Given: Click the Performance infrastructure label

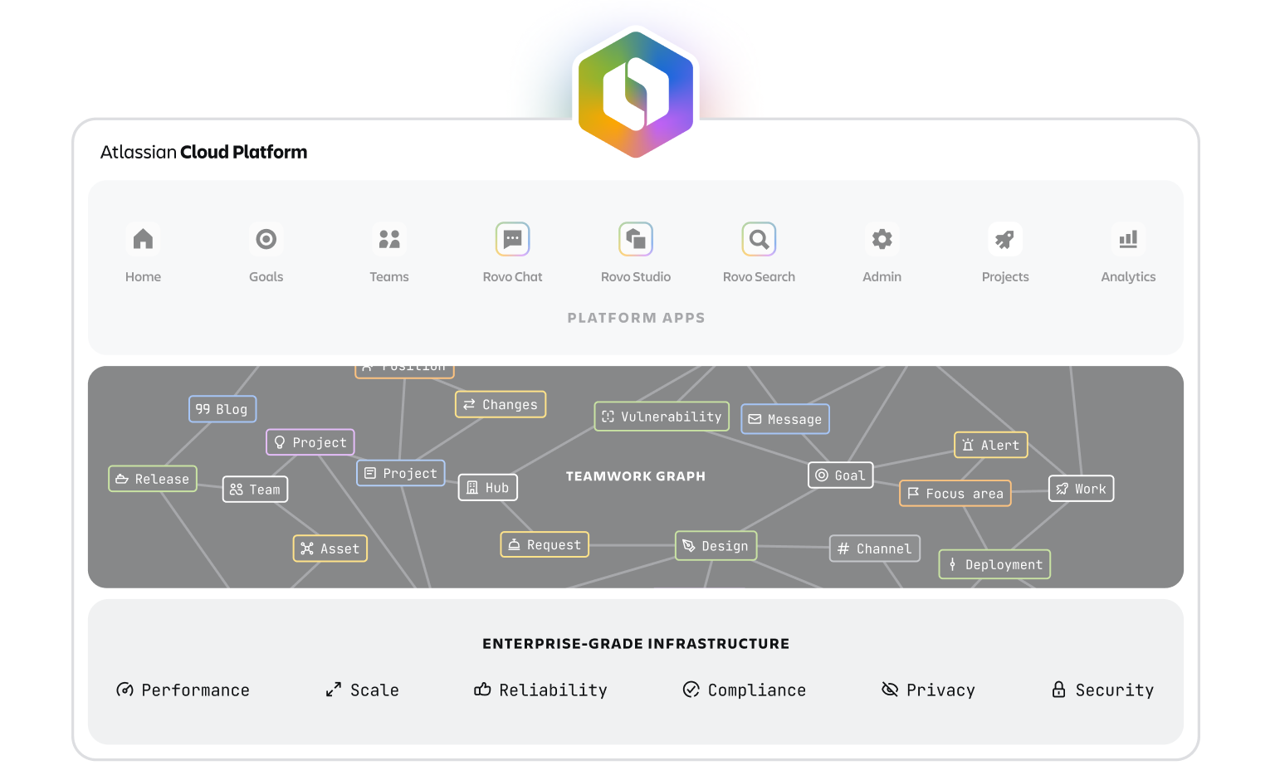Looking at the screenshot, I should point(183,690).
